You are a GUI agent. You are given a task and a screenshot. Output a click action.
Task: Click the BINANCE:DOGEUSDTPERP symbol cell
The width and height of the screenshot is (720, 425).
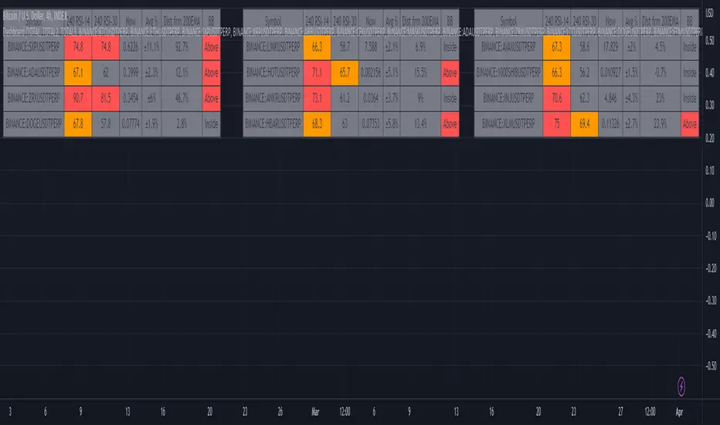point(33,124)
